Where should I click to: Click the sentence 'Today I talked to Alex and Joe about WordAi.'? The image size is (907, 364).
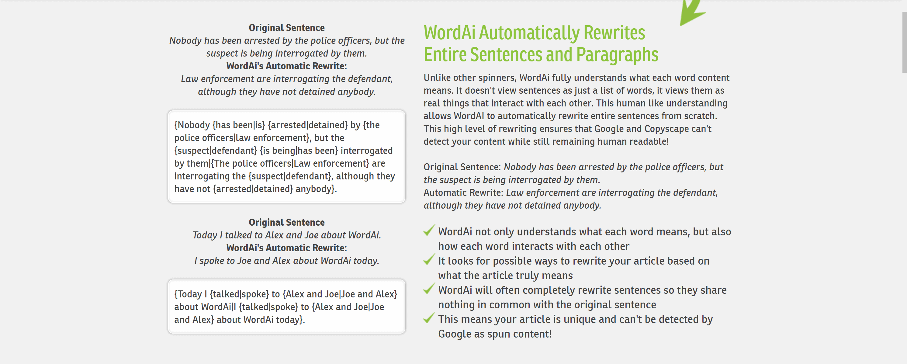pos(287,235)
